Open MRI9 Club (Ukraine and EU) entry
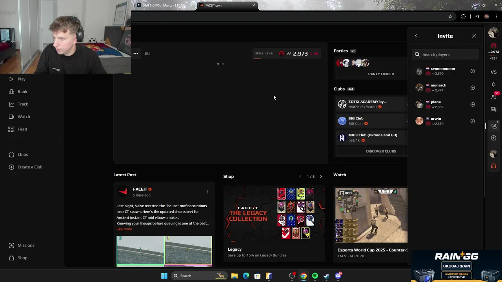This screenshot has height=282, width=502. tap(372, 138)
